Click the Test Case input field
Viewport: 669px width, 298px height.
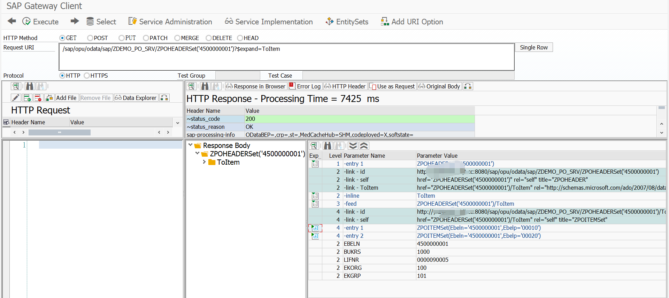tap(408, 76)
